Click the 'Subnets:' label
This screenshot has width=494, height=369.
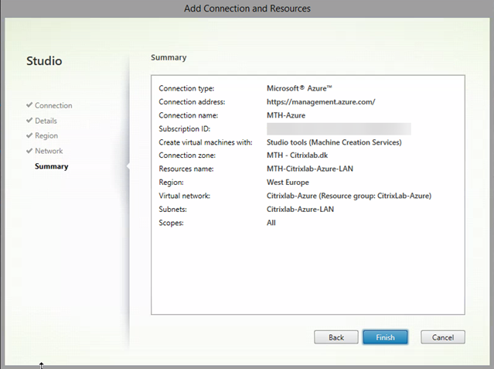pos(172,209)
